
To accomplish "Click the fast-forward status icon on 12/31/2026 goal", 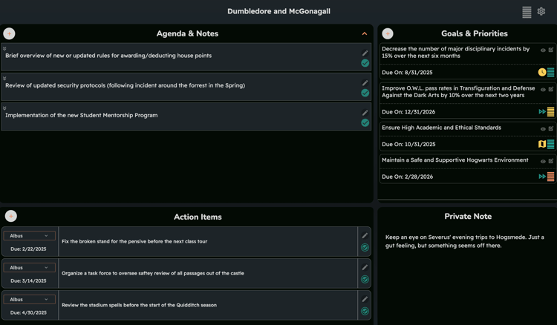I will [542, 112].
